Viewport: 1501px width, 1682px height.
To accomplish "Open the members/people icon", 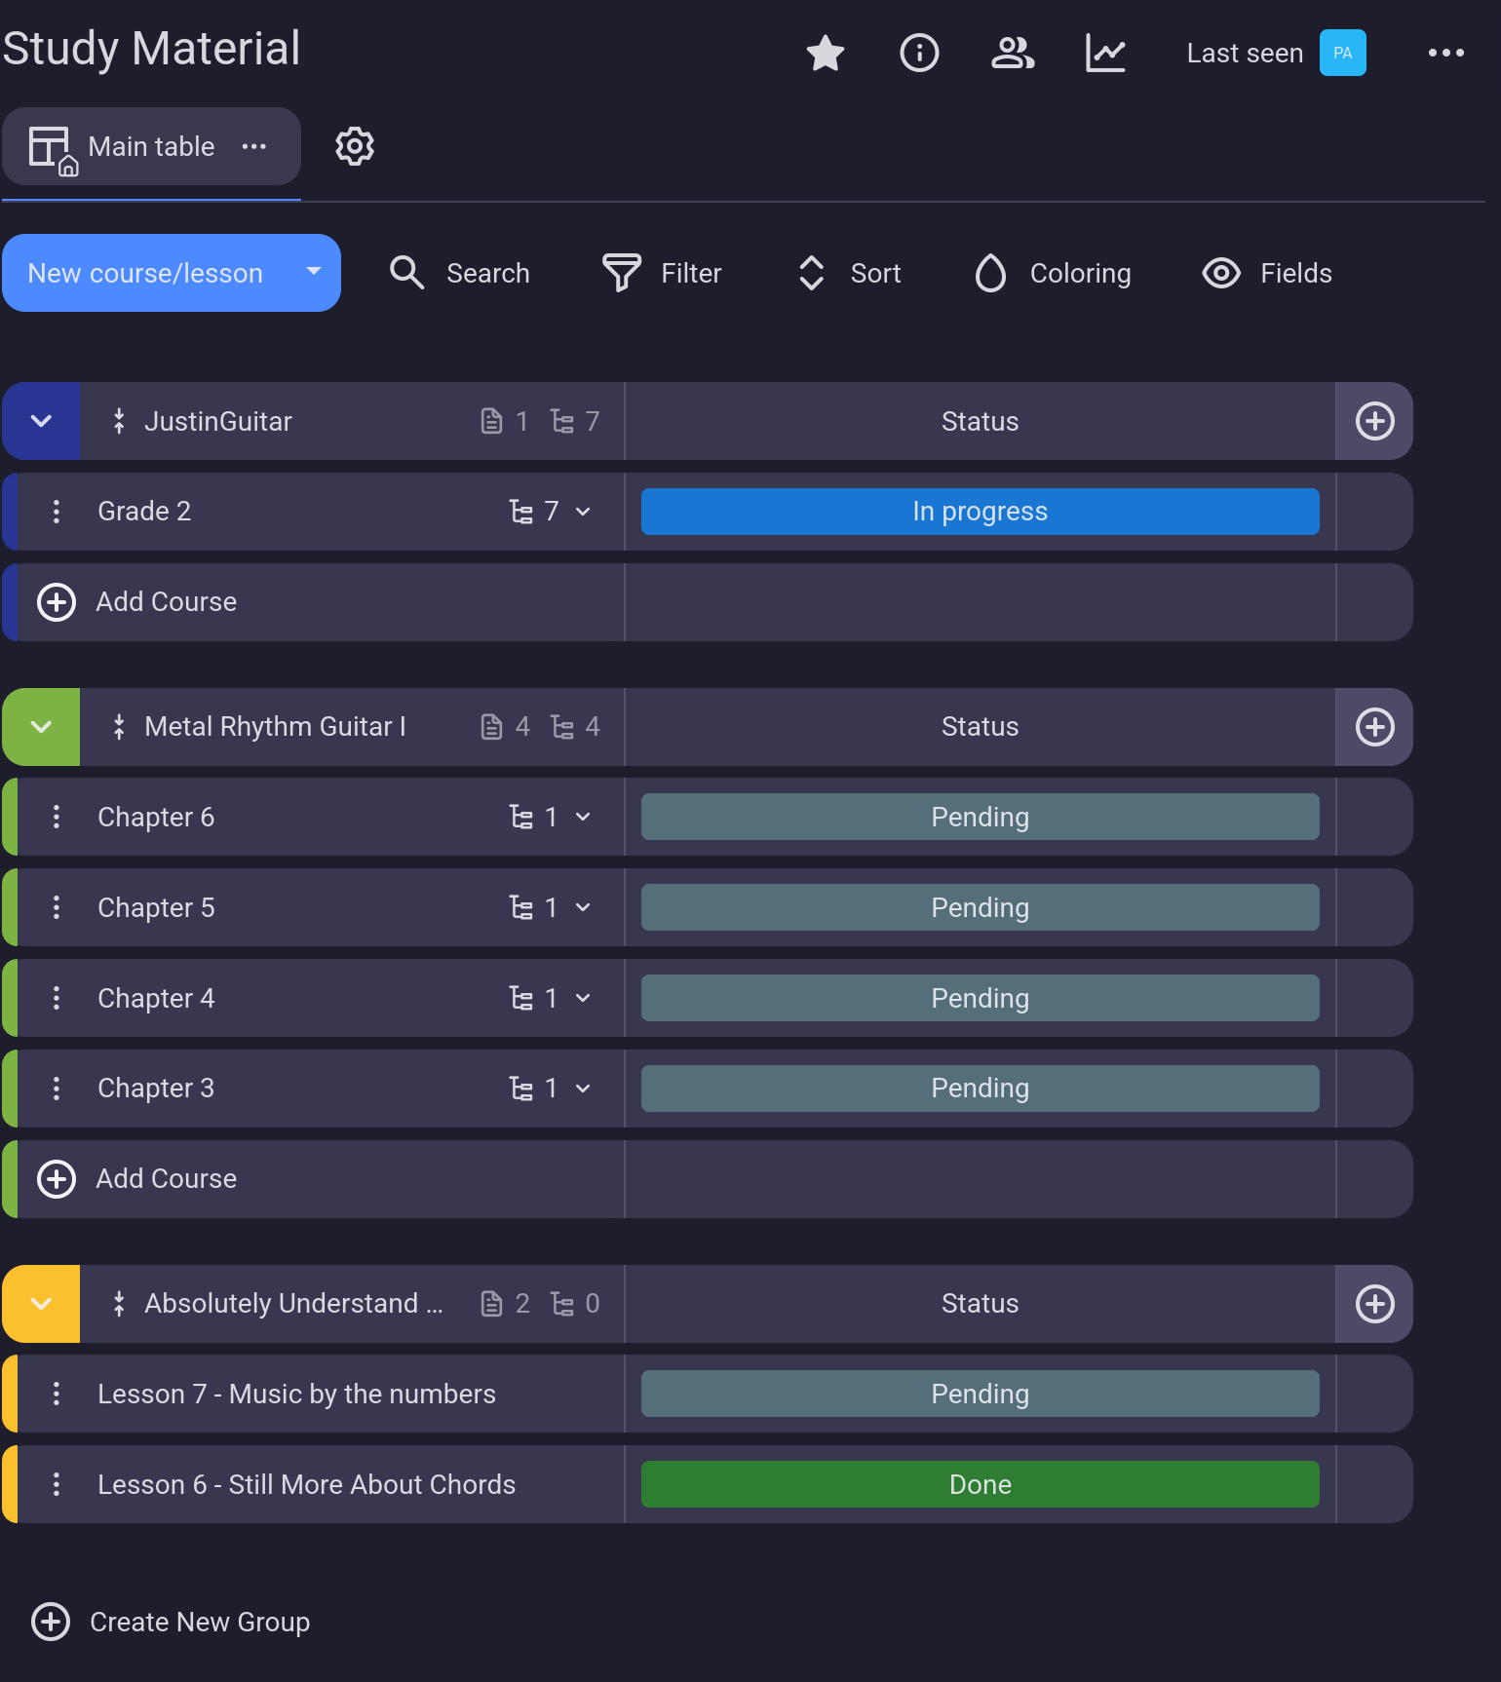I will [x=1012, y=53].
